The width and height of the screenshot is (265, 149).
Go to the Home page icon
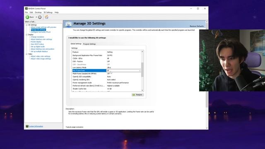point(47,17)
